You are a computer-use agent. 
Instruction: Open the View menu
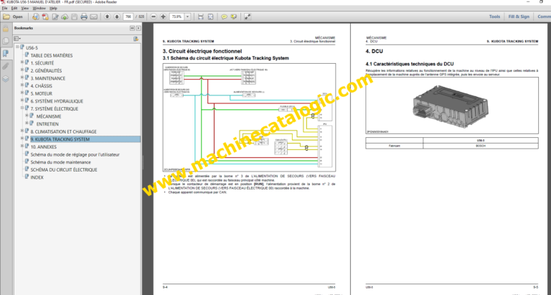[x=24, y=8]
